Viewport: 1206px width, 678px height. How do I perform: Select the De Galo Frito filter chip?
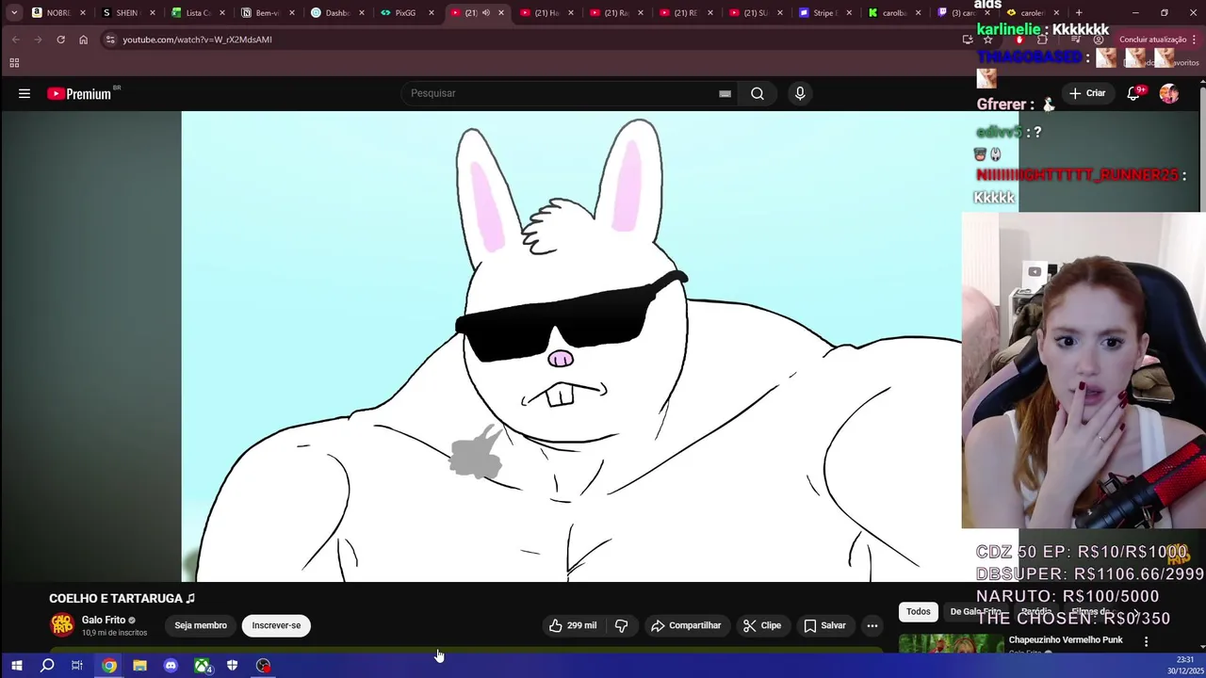tap(975, 611)
